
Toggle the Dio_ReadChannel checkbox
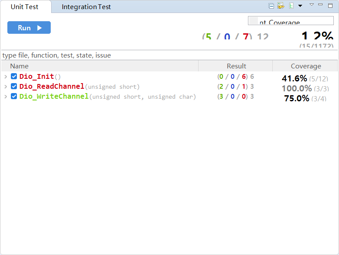(x=14, y=87)
